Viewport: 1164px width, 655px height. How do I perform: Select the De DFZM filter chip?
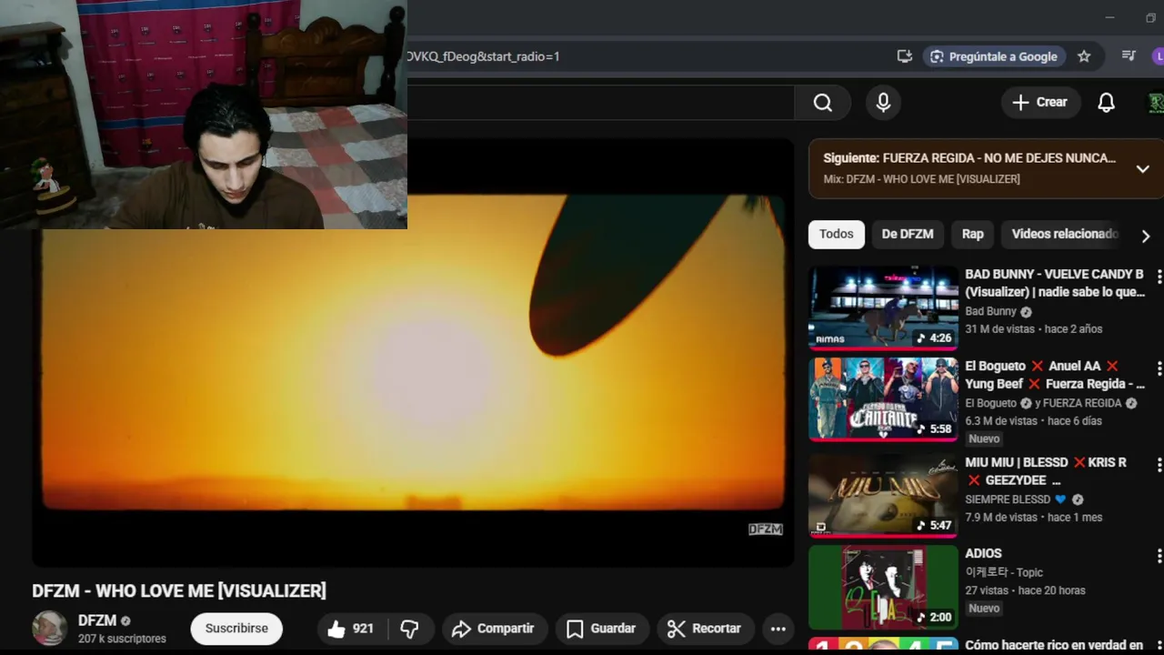point(908,234)
